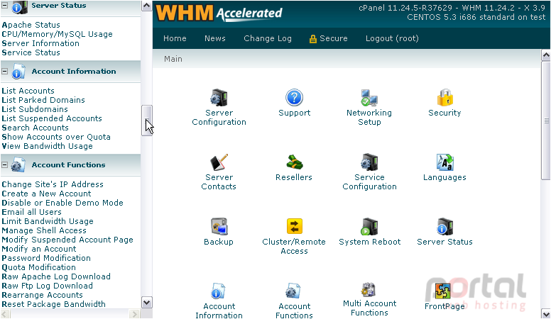Open the Service Configuration icon
The height and width of the screenshot is (319, 551).
tap(369, 162)
